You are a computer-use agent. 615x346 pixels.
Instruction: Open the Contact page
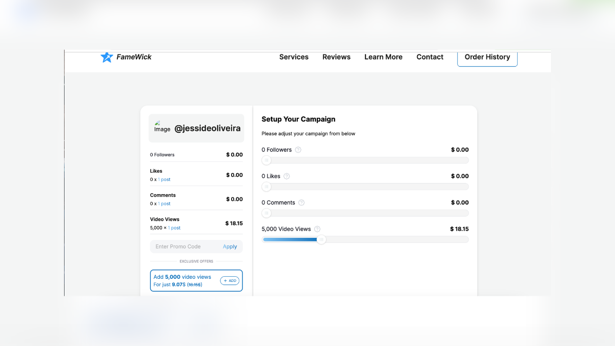pyautogui.click(x=429, y=57)
